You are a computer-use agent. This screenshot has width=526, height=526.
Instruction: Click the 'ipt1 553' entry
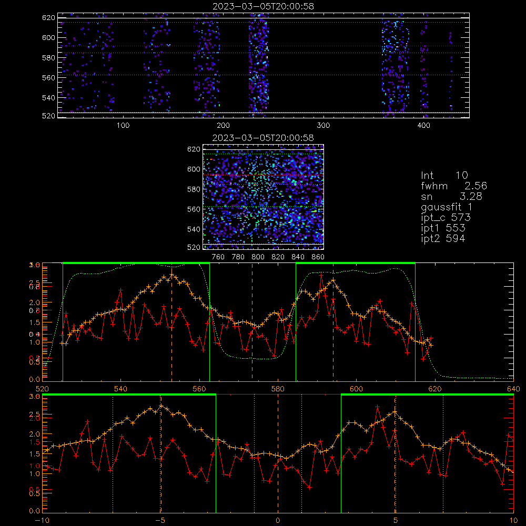tap(443, 228)
